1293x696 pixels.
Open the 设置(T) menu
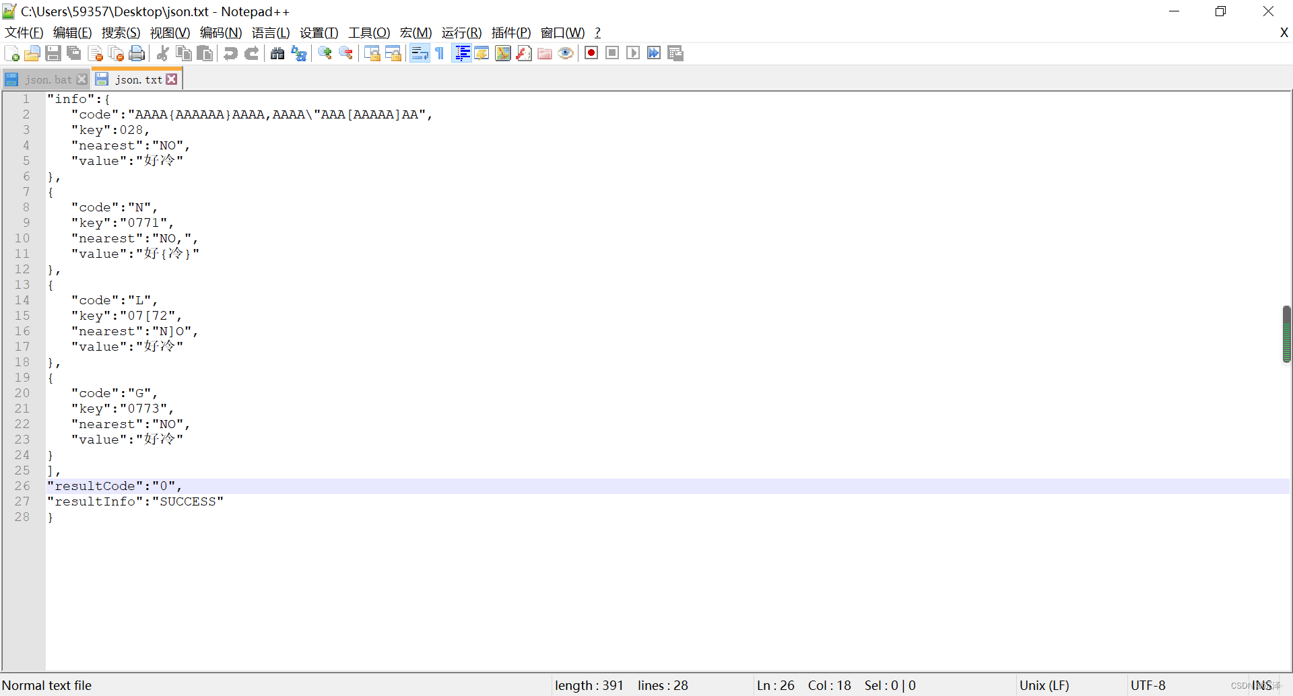319,32
